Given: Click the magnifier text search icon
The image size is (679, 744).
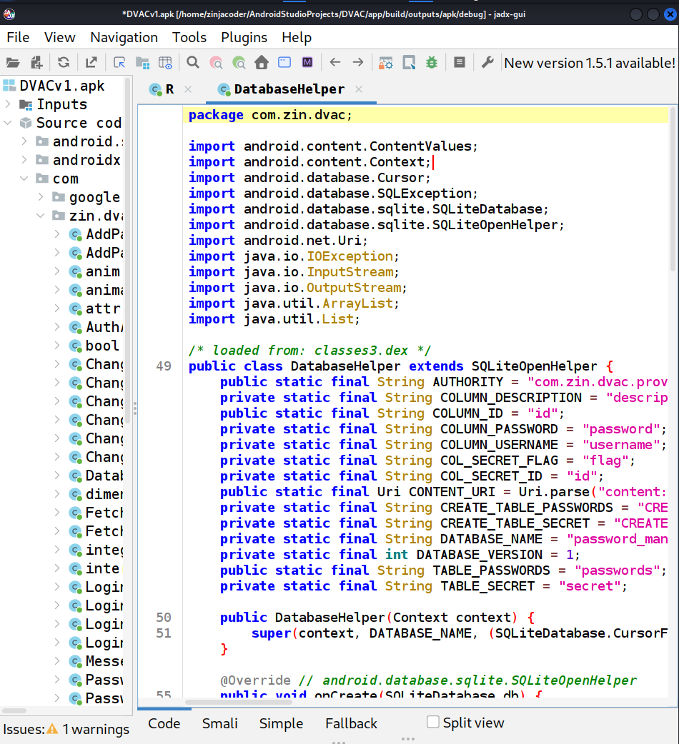Looking at the screenshot, I should (193, 63).
